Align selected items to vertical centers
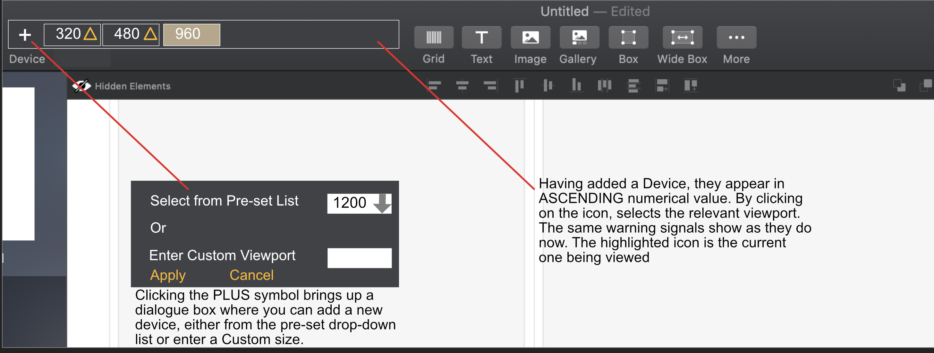 pyautogui.click(x=548, y=86)
